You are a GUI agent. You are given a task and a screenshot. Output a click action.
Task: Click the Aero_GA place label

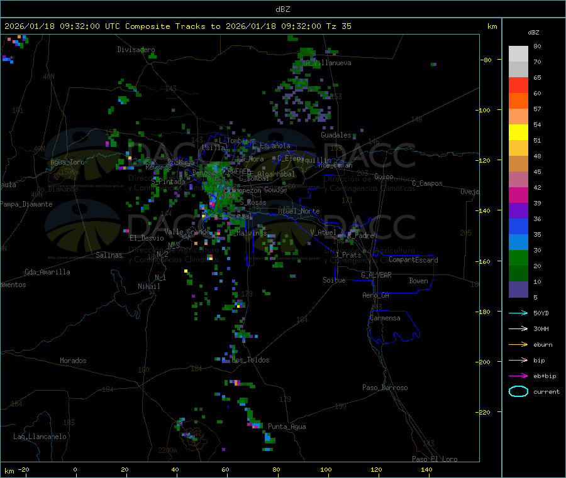(376, 296)
